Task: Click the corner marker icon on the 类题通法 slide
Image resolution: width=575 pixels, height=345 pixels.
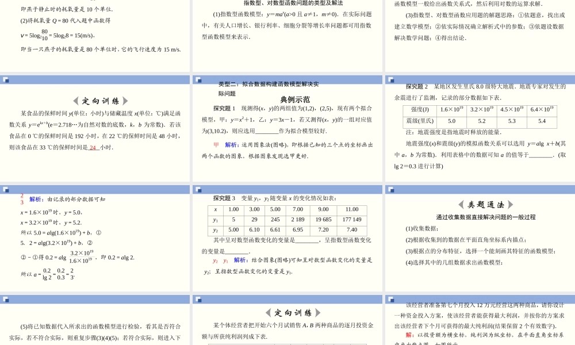Action: (x=390, y=190)
